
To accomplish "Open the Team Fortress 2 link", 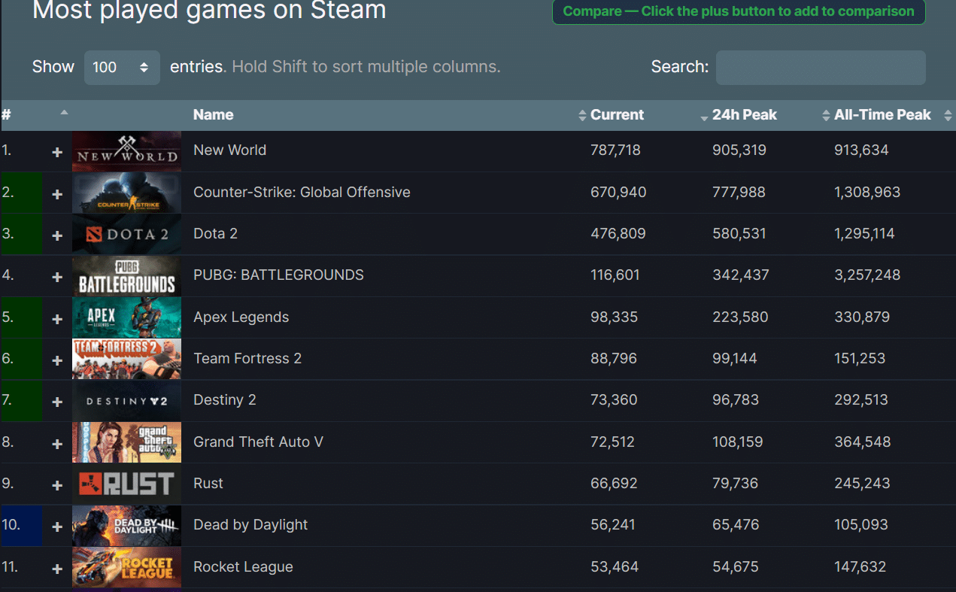I will 247,358.
